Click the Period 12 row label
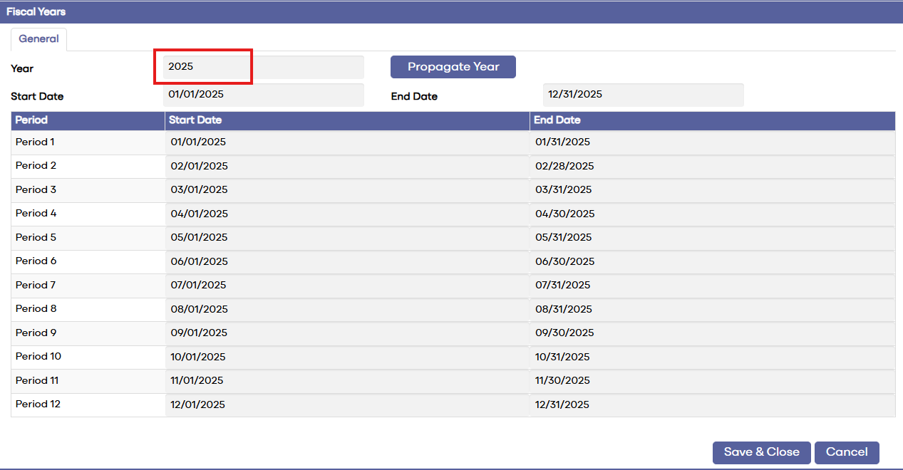Viewport: 903px width, 470px height. pos(38,404)
